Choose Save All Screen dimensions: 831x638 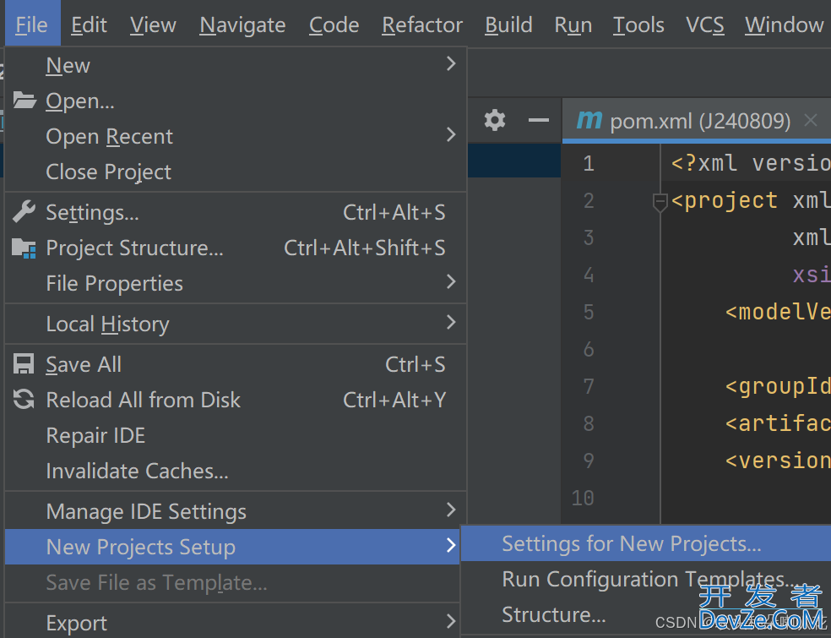(x=236, y=364)
